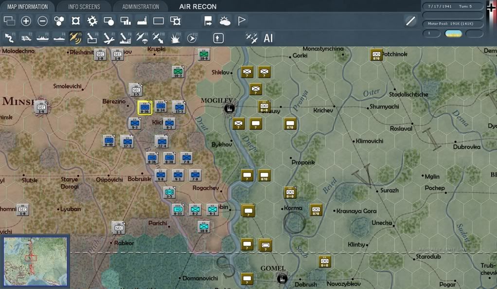The height and width of the screenshot is (289, 497).
Task: Toggle the hex grid three-hexagon icon
Action: click(x=59, y=21)
